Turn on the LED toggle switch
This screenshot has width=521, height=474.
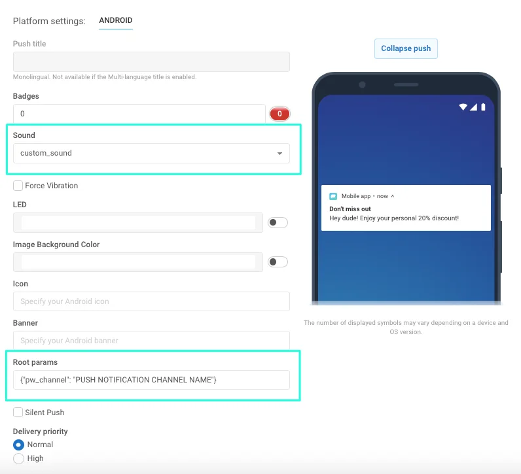pos(278,223)
